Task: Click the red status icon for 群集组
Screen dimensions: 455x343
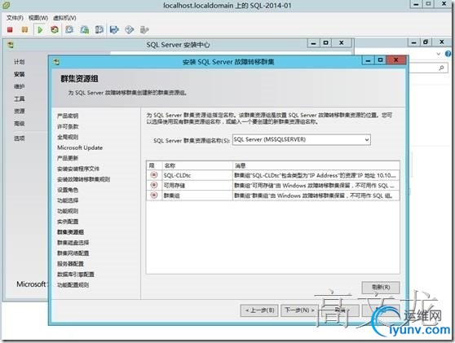Action: [x=154, y=196]
